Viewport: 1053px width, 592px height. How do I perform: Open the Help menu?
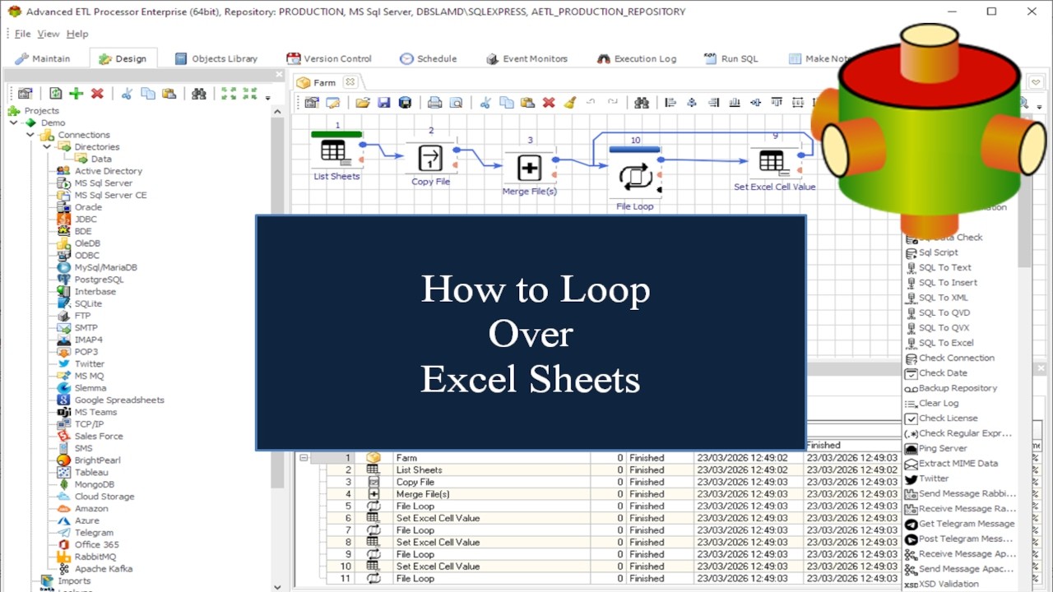pos(77,34)
